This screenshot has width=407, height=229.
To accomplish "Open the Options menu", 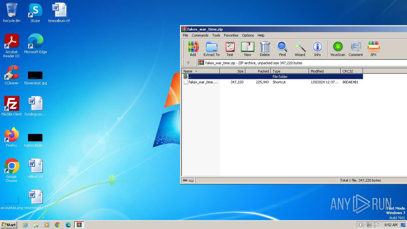I will 248,35.
